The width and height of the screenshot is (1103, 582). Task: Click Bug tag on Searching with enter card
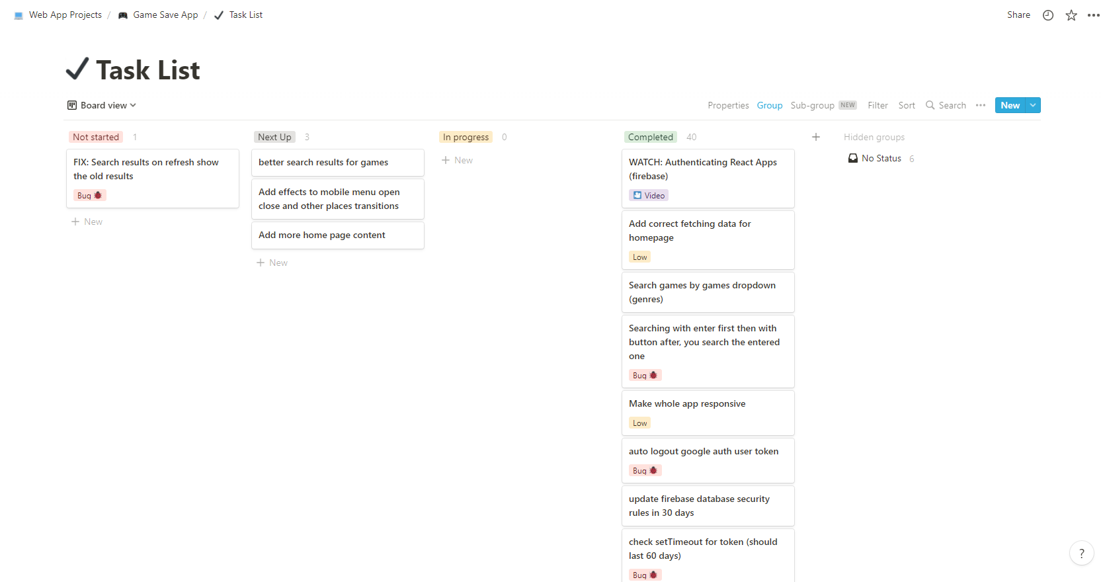(x=645, y=375)
